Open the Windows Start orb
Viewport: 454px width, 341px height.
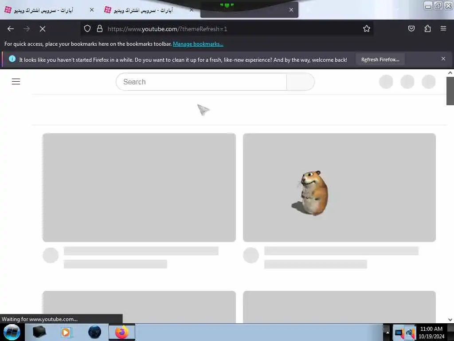coord(12,332)
